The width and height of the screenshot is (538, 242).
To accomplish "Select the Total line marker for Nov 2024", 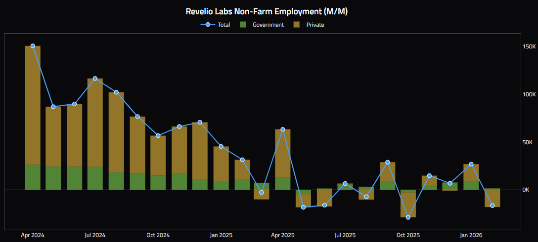I will click(x=179, y=126).
